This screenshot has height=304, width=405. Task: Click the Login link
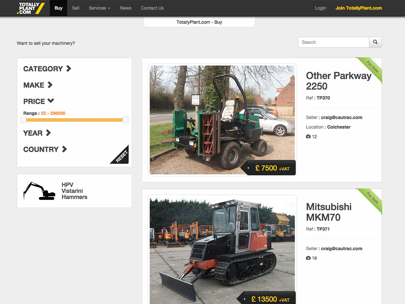pyautogui.click(x=320, y=8)
